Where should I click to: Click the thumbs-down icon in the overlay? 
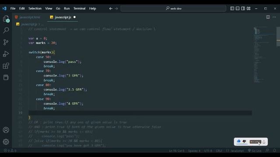click(x=244, y=141)
